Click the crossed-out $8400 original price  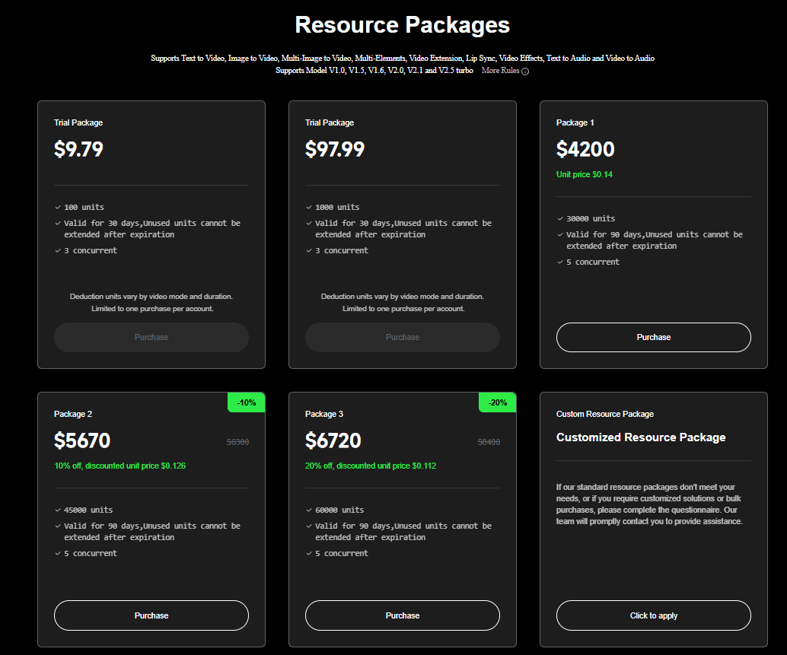489,442
